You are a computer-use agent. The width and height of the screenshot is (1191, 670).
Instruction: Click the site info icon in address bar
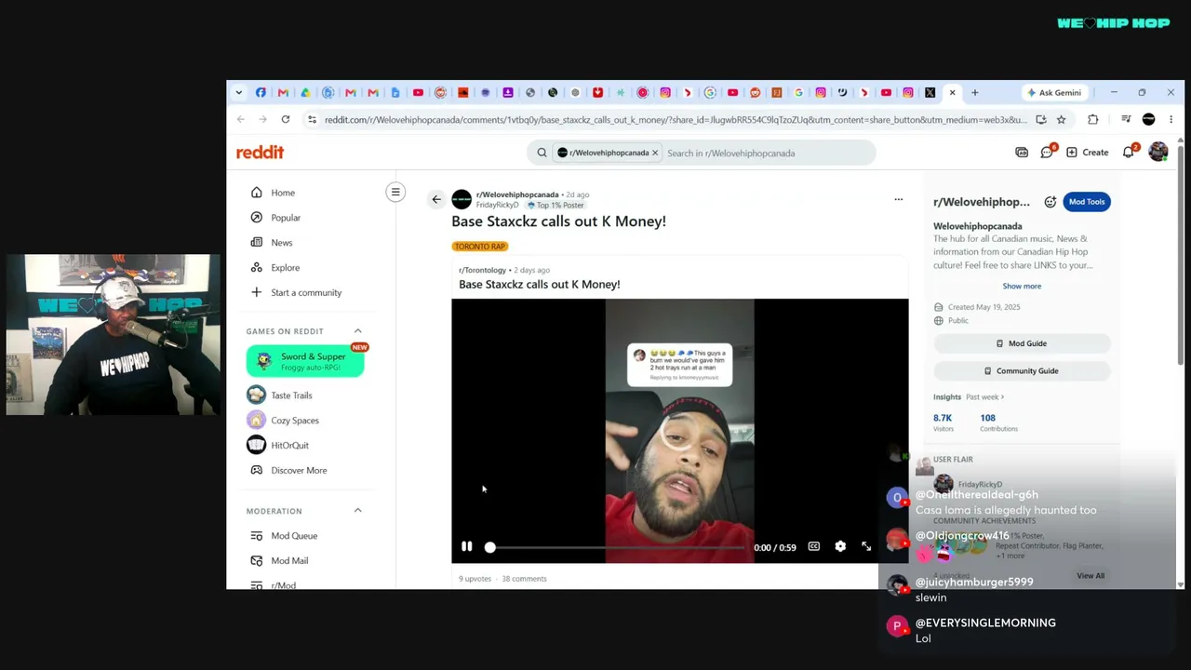pos(312,120)
